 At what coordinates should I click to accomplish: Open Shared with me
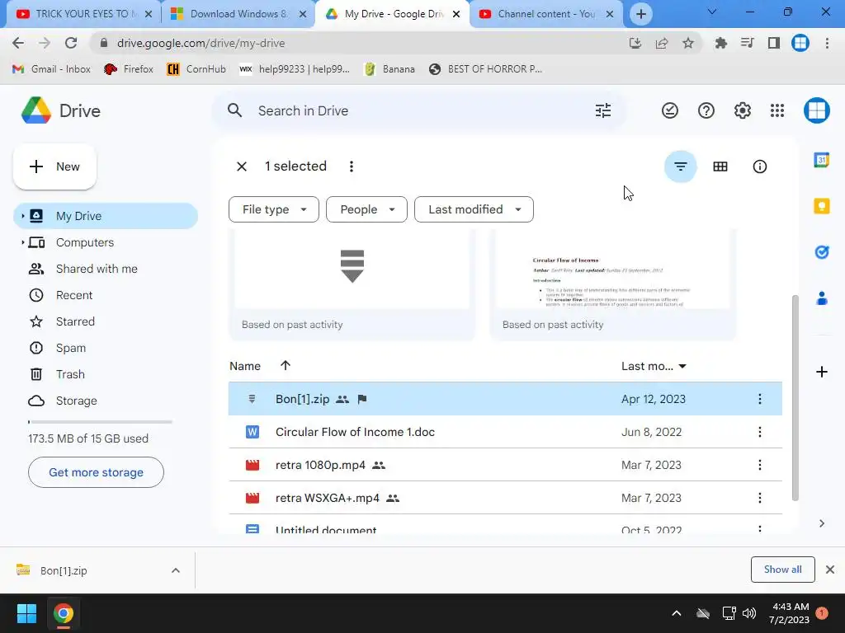click(x=106, y=269)
